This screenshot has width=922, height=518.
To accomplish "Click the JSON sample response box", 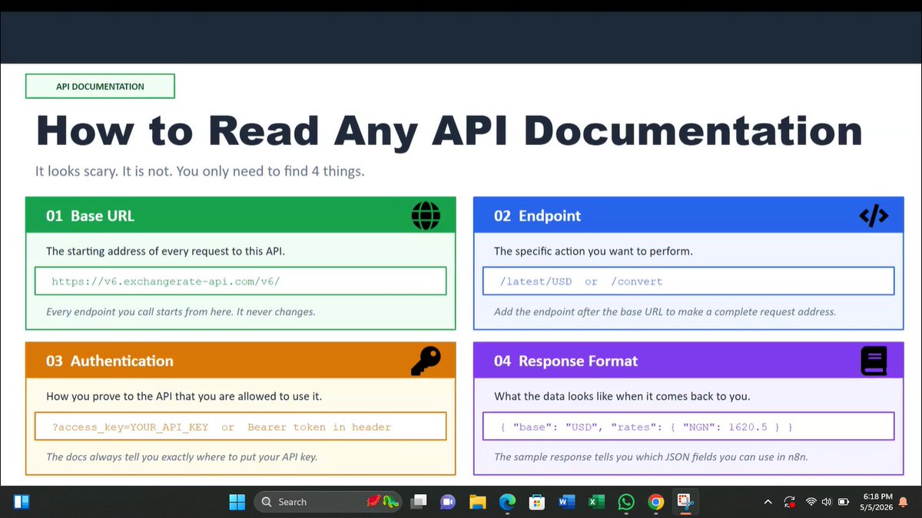I will pyautogui.click(x=688, y=426).
